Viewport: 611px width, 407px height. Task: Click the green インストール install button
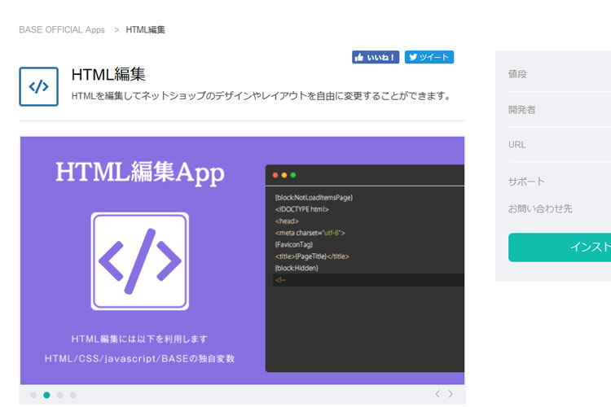coord(570,247)
